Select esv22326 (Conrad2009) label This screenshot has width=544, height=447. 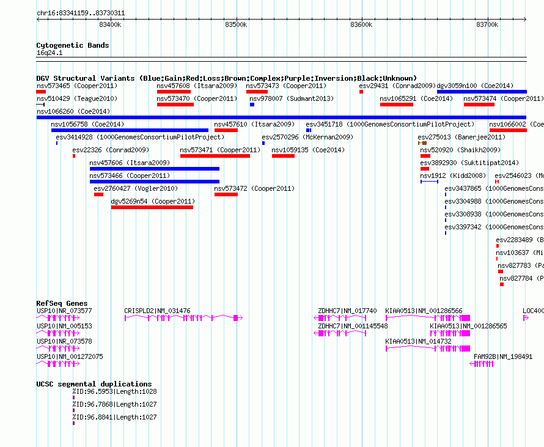[111, 150]
